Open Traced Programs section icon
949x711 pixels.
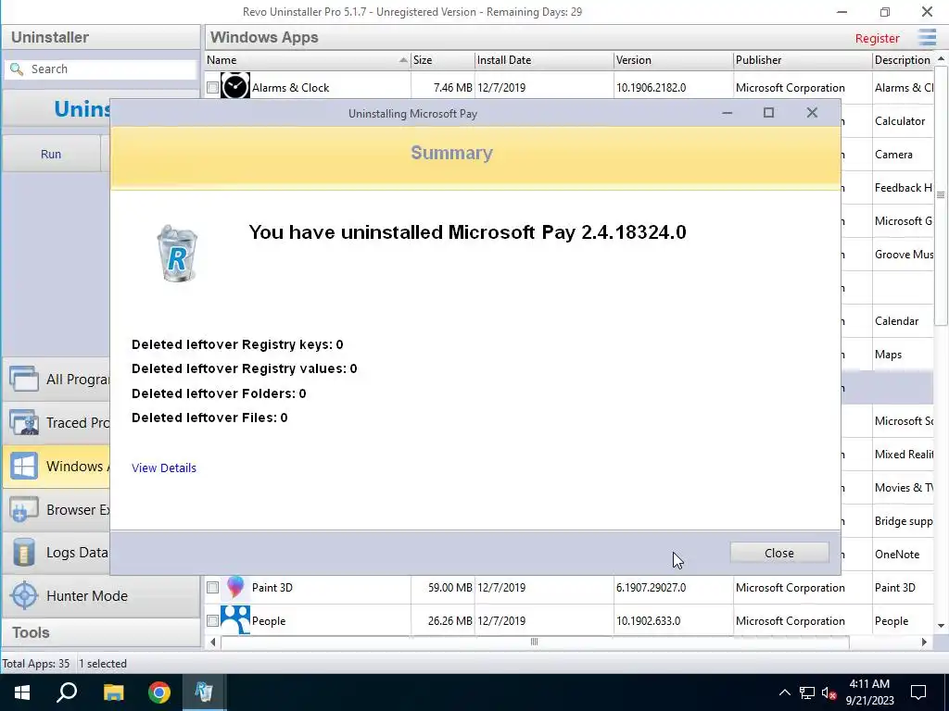(x=23, y=422)
